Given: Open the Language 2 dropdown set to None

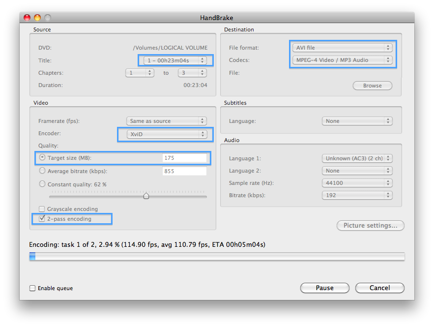Looking at the screenshot, I should click(x=357, y=171).
